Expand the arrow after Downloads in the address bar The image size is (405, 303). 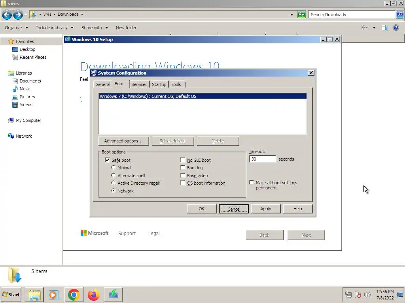[x=82, y=15]
